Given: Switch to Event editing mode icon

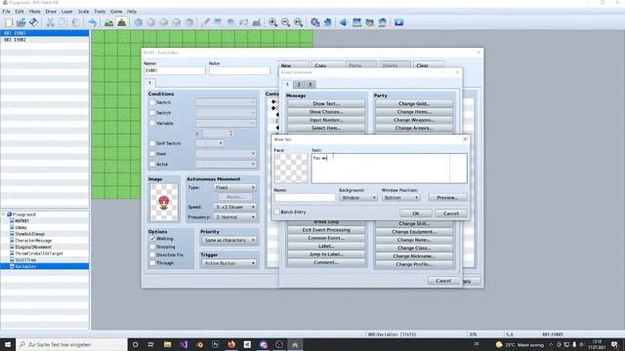Looking at the screenshot, I should [x=121, y=22].
